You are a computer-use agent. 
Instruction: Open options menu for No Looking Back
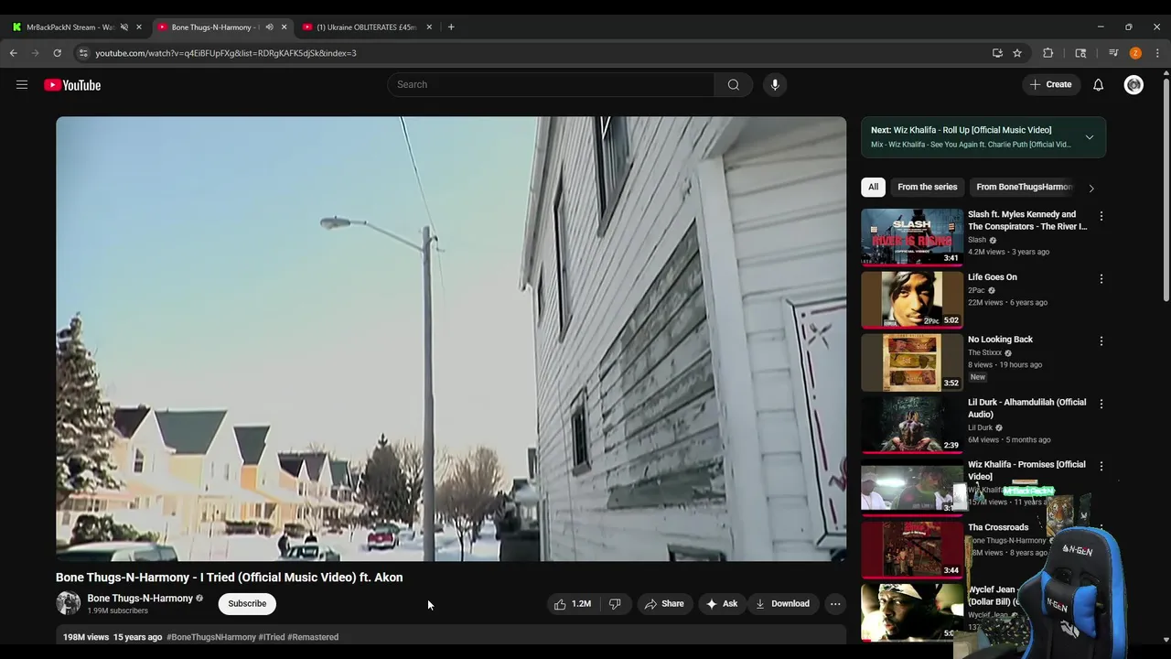tap(1101, 340)
